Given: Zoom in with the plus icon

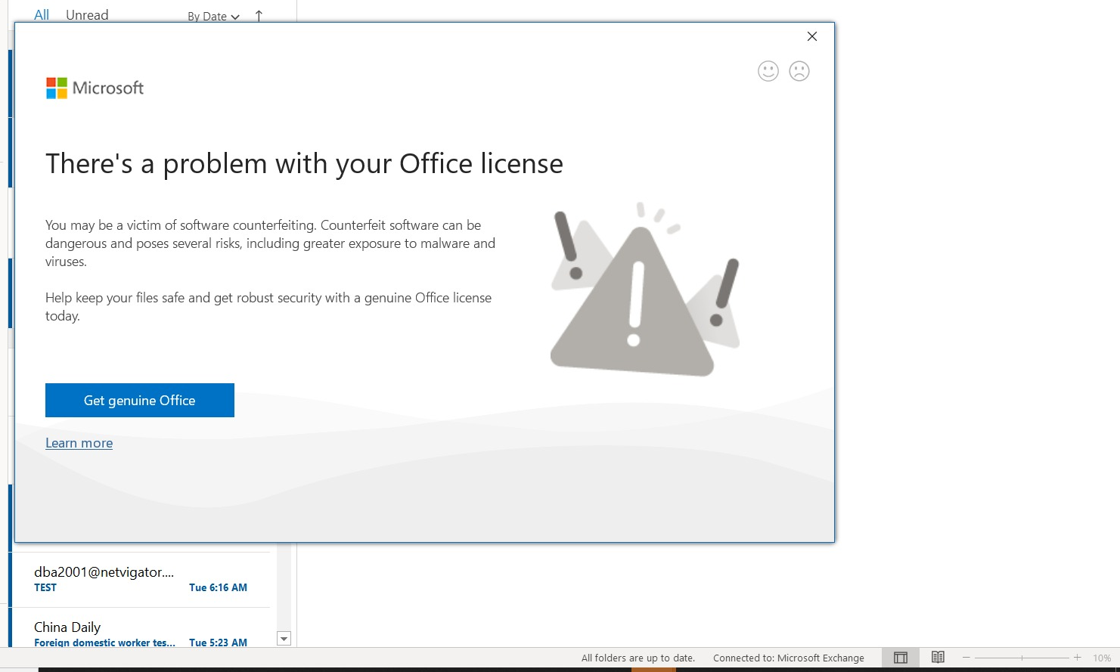Looking at the screenshot, I should pos(1077,658).
